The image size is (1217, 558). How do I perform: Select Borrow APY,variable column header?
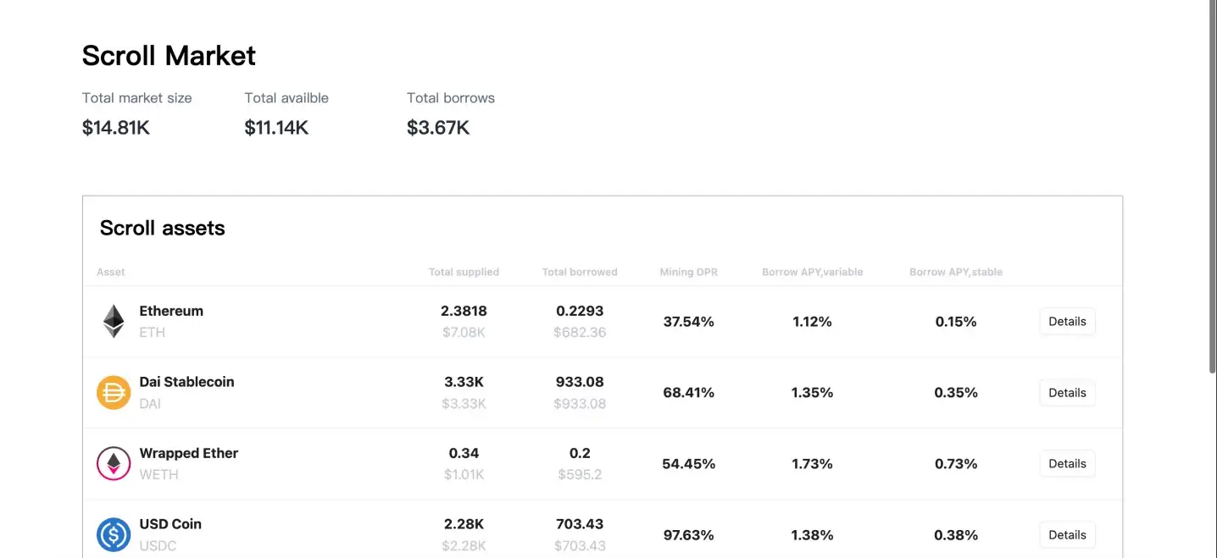(812, 273)
